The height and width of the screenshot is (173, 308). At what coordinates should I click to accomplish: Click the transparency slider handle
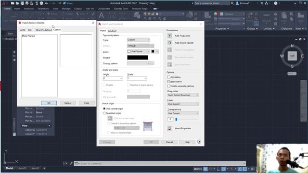pos(176,119)
